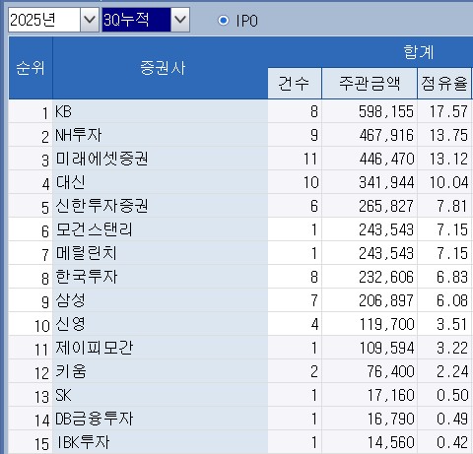Click the 순위 column header

point(31,68)
